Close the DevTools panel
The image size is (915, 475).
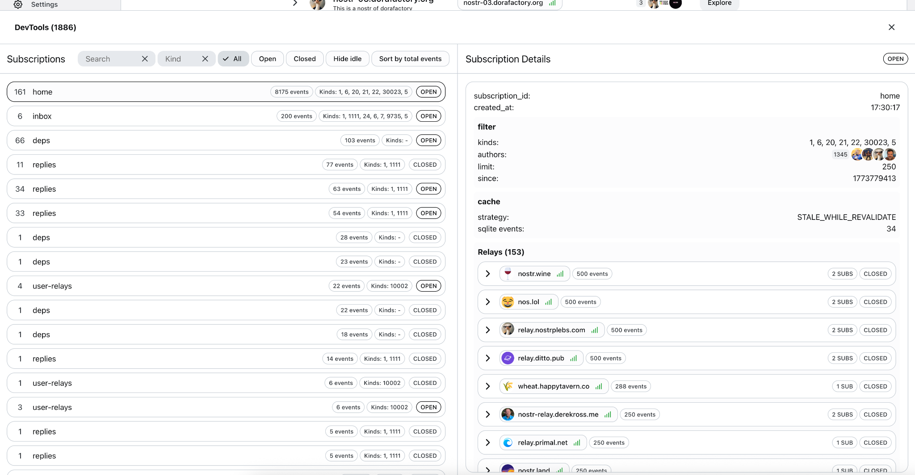click(x=891, y=27)
